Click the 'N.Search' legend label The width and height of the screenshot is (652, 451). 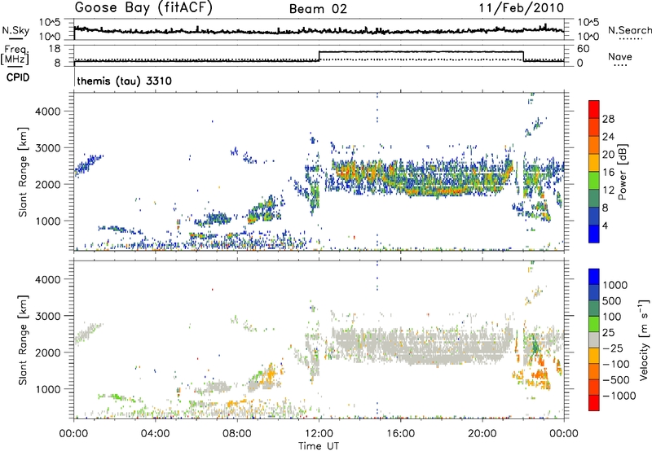click(629, 30)
